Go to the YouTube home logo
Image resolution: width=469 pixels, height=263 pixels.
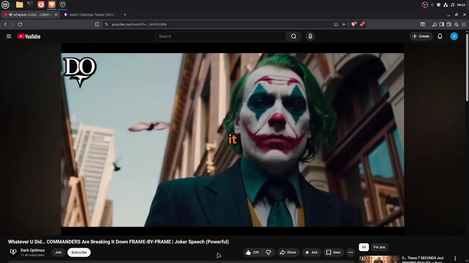29,36
